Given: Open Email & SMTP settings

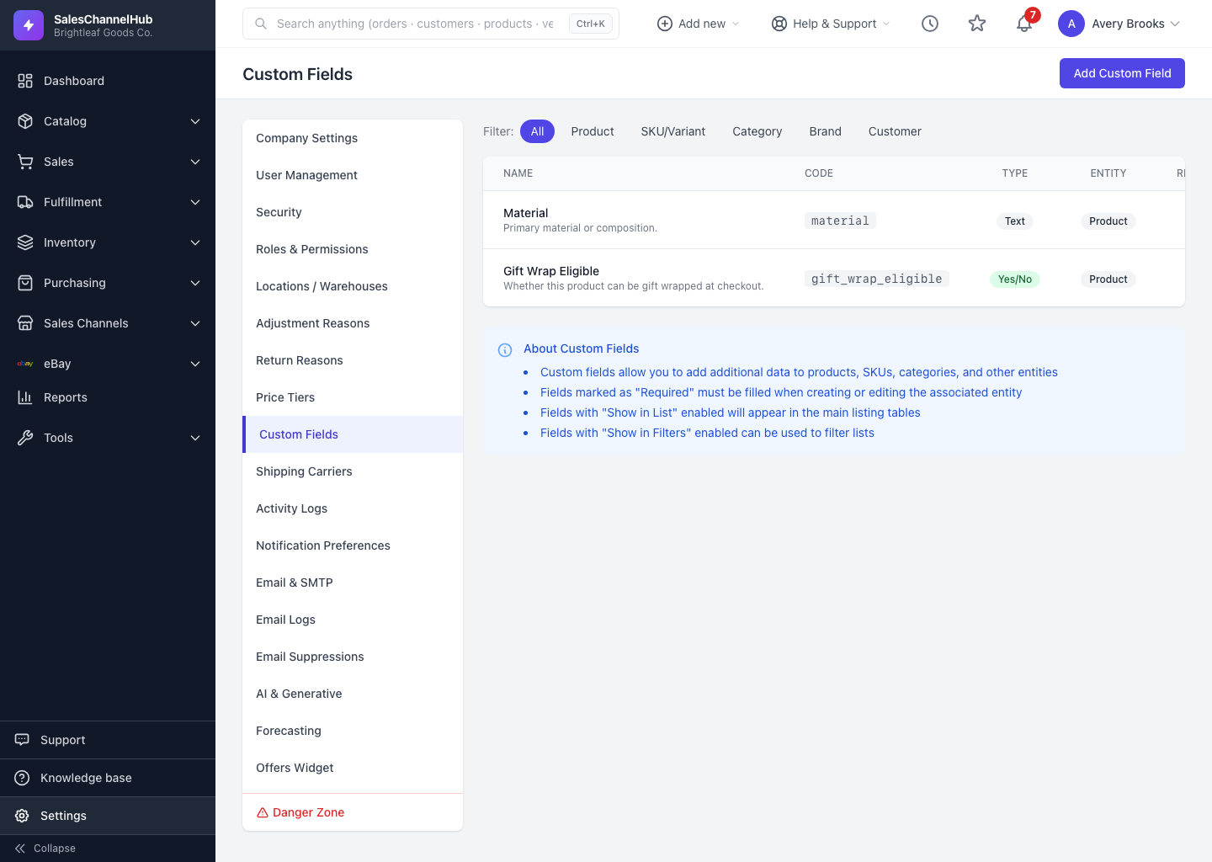Looking at the screenshot, I should pos(353,583).
